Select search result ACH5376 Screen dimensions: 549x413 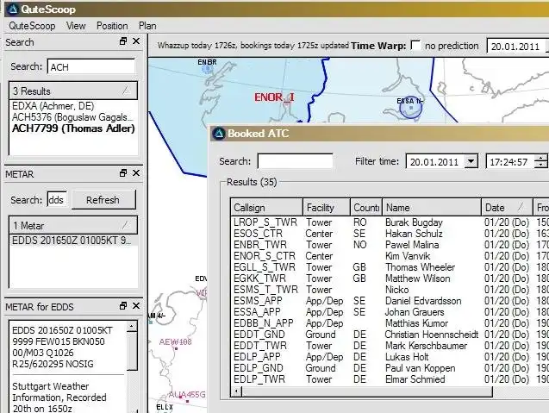pyautogui.click(x=72, y=117)
